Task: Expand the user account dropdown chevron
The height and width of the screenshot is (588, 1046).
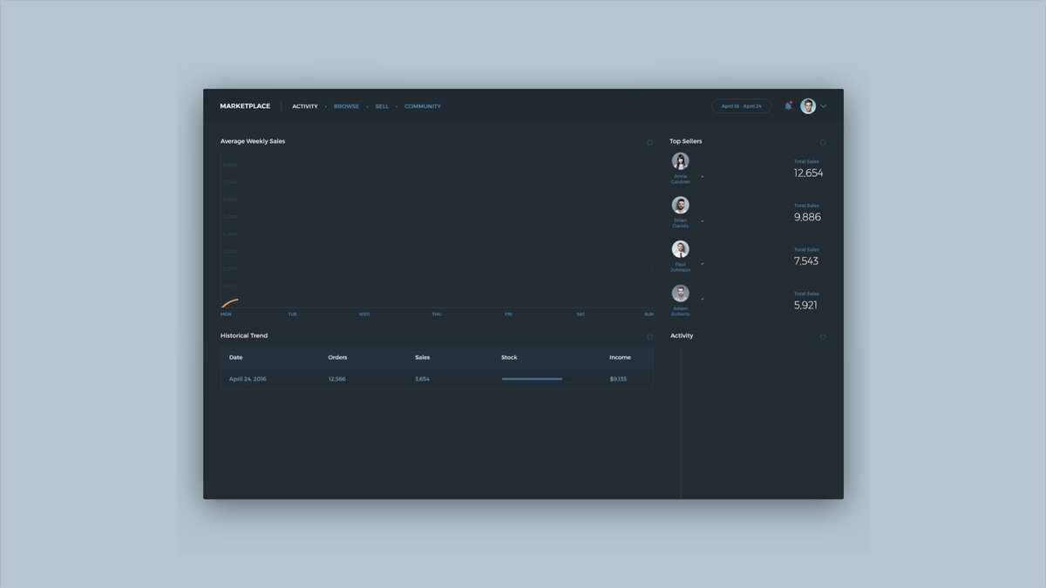Action: 823,105
